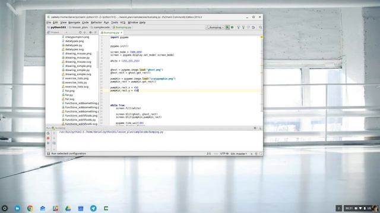
Task: Click python101 breadcrumb in navigation bar
Action: (56, 27)
